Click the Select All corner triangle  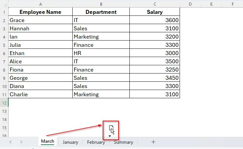5,4
